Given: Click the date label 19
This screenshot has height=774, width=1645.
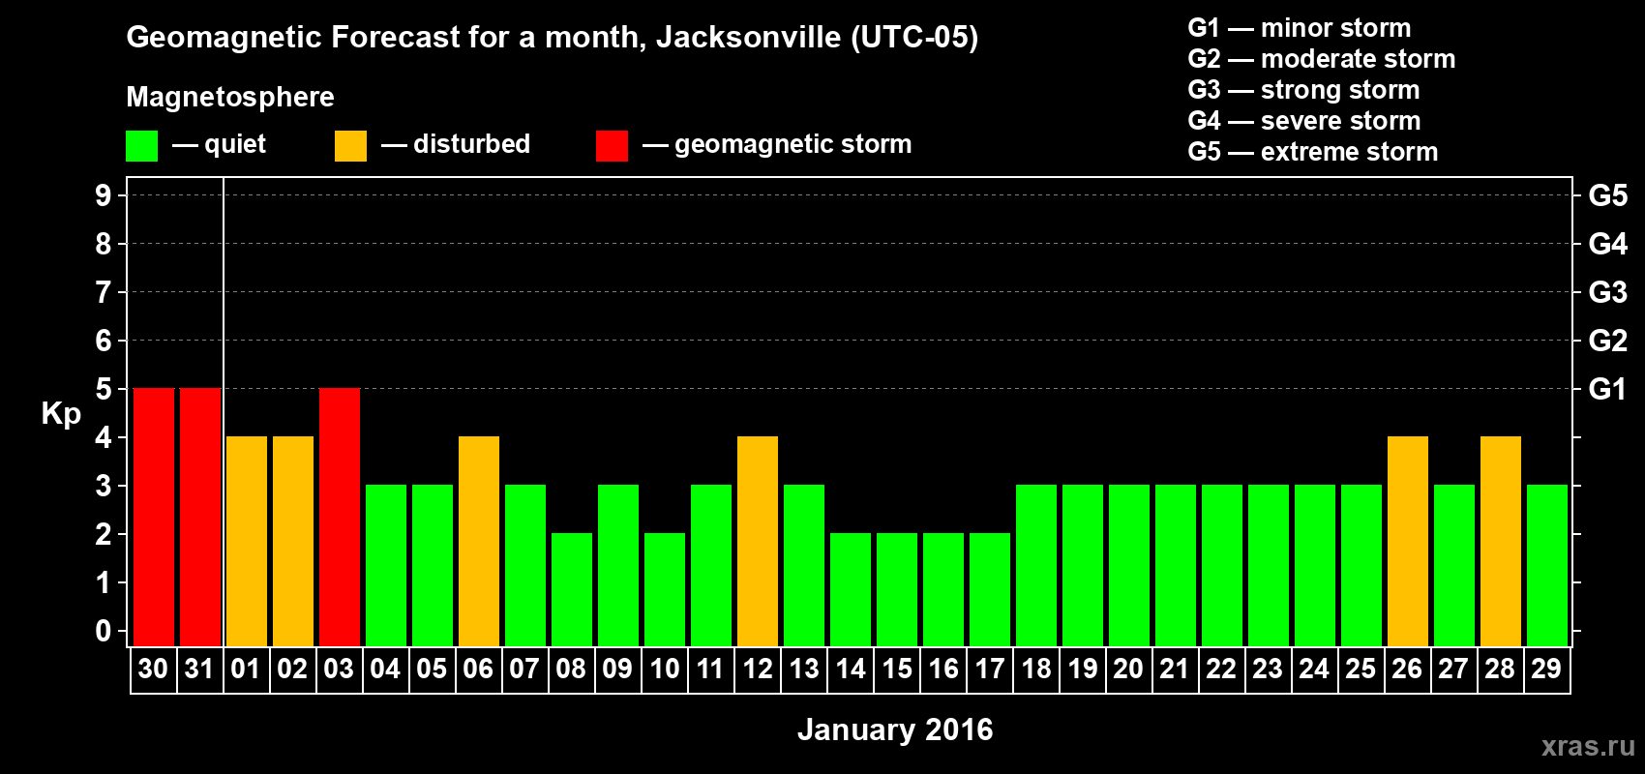Looking at the screenshot, I should [1082, 670].
